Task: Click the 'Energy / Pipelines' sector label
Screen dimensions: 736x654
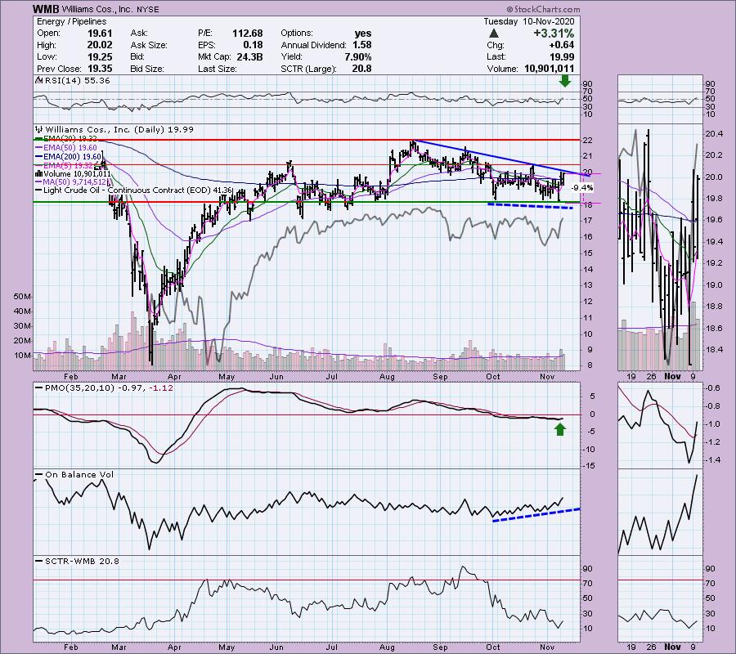Action: 71,21
